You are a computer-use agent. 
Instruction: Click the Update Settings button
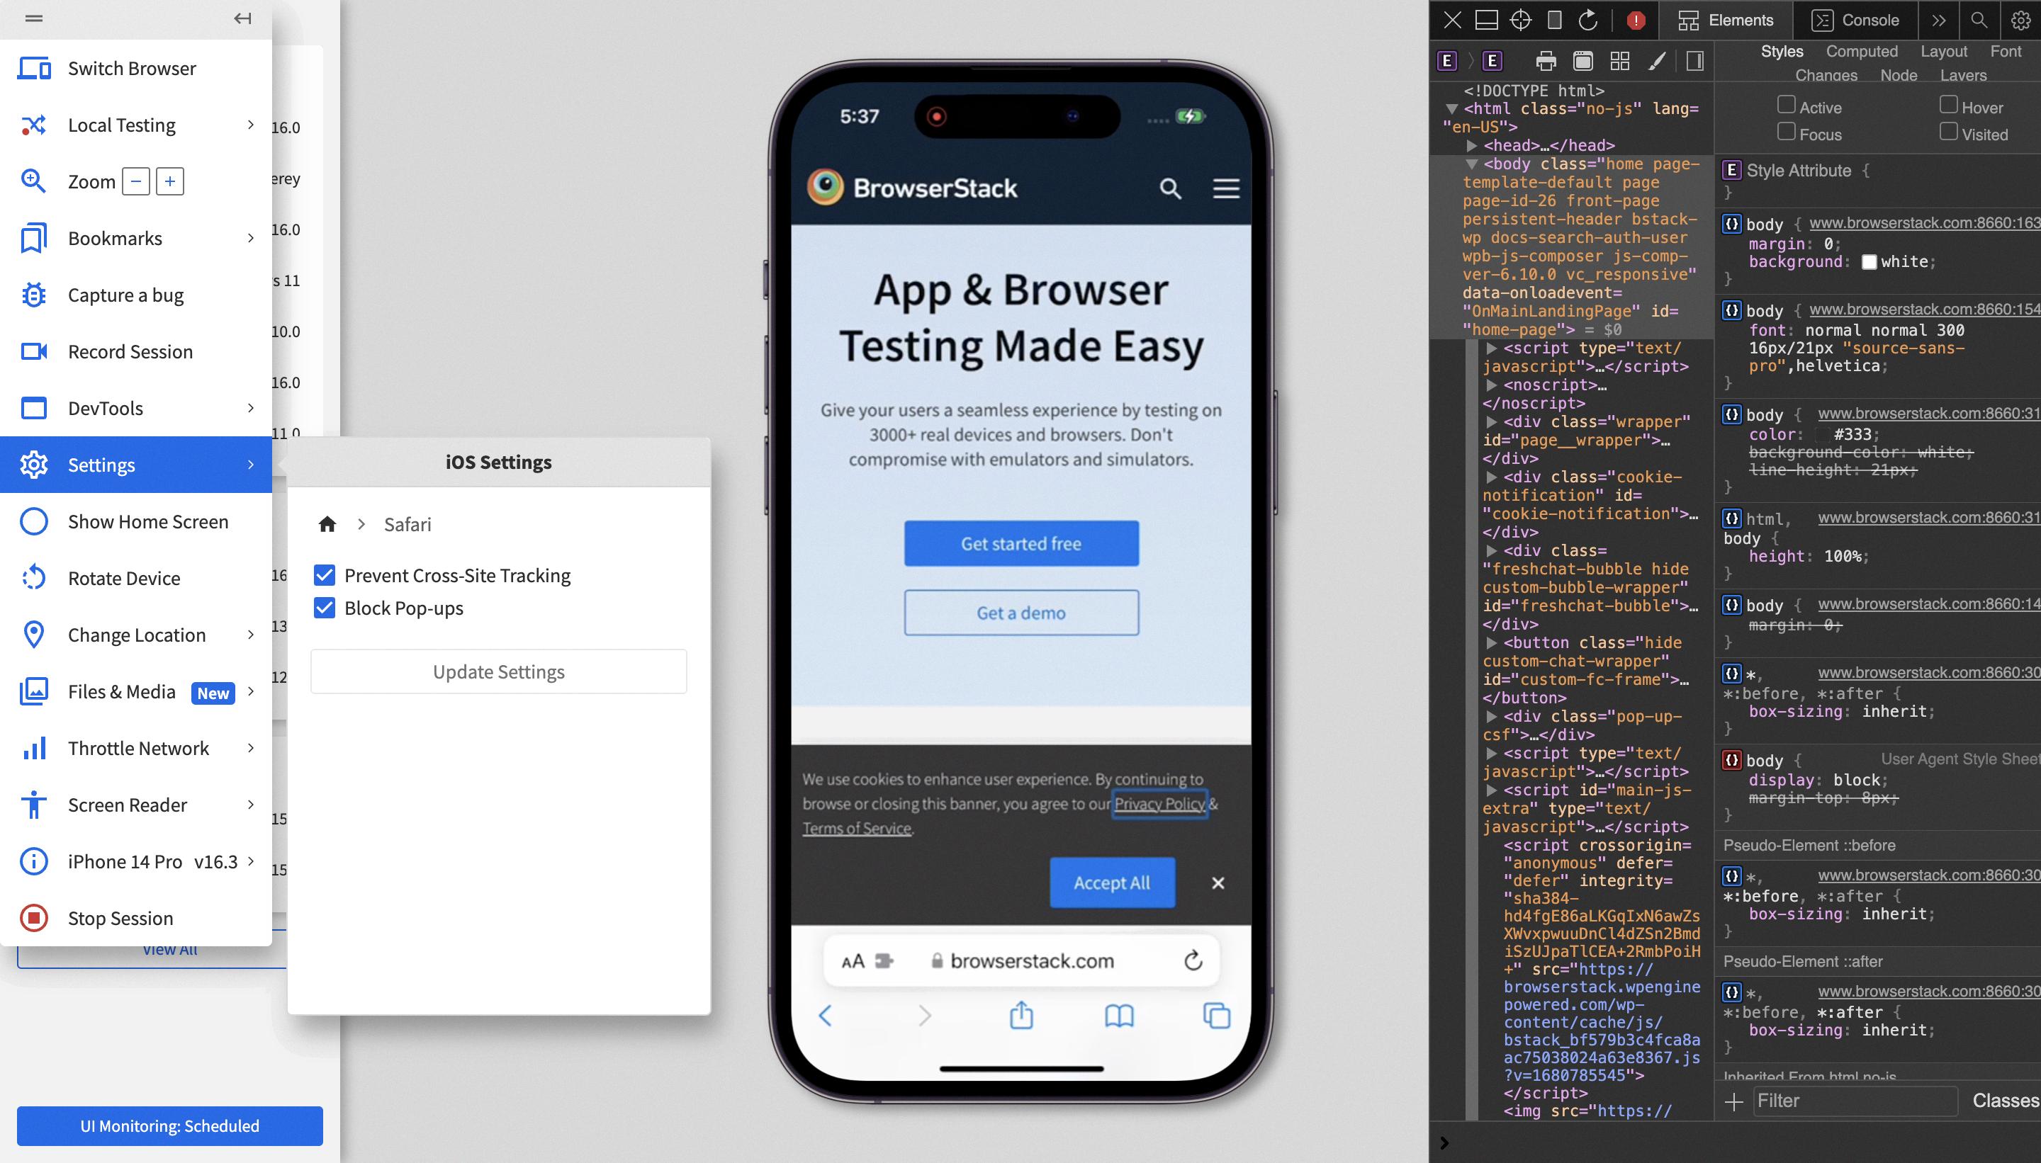(499, 671)
